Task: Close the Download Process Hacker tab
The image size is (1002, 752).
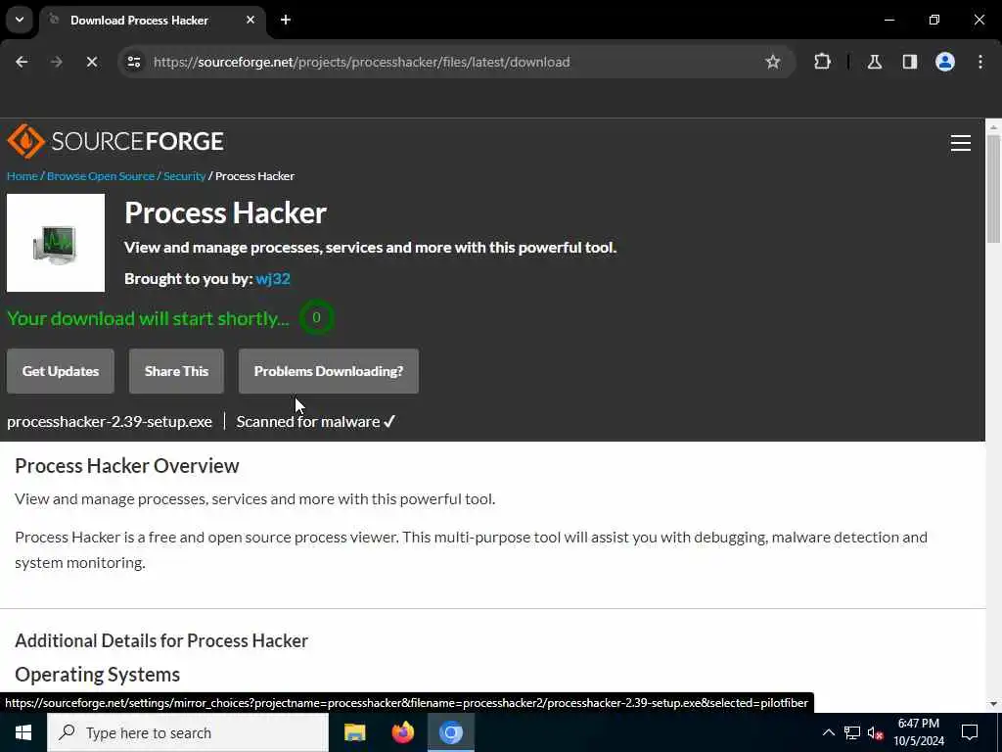Action: pyautogui.click(x=250, y=20)
